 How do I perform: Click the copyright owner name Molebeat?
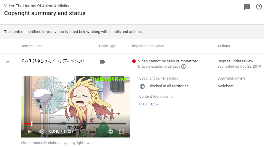point(225,86)
